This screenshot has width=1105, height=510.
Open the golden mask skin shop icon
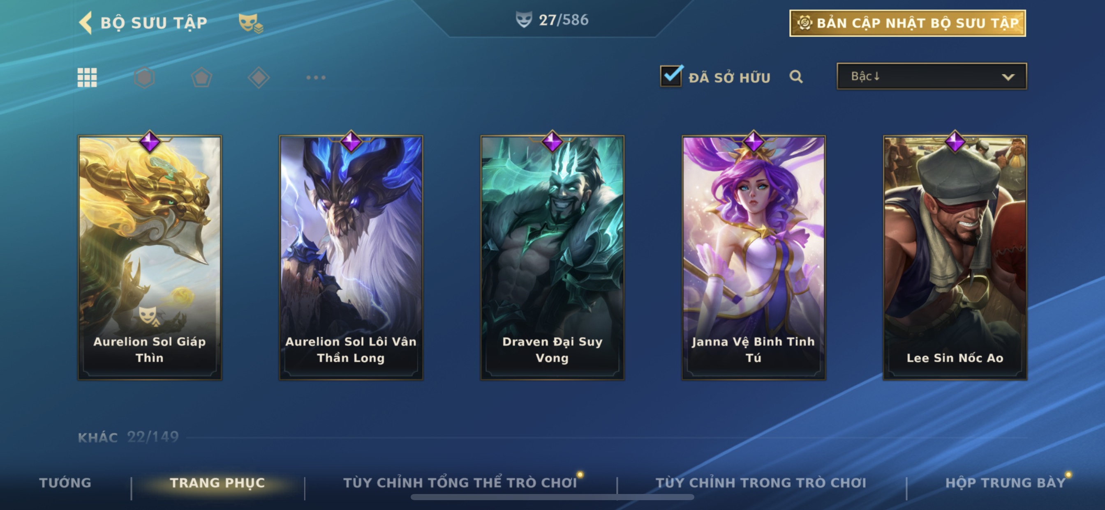click(250, 23)
